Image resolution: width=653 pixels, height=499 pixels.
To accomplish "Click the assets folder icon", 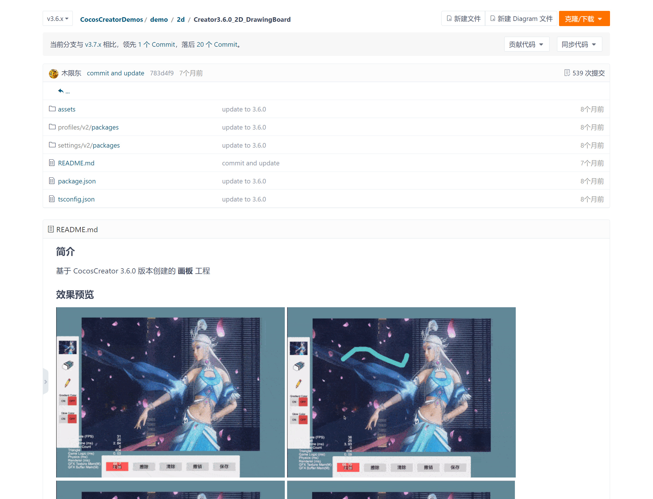I will (52, 109).
